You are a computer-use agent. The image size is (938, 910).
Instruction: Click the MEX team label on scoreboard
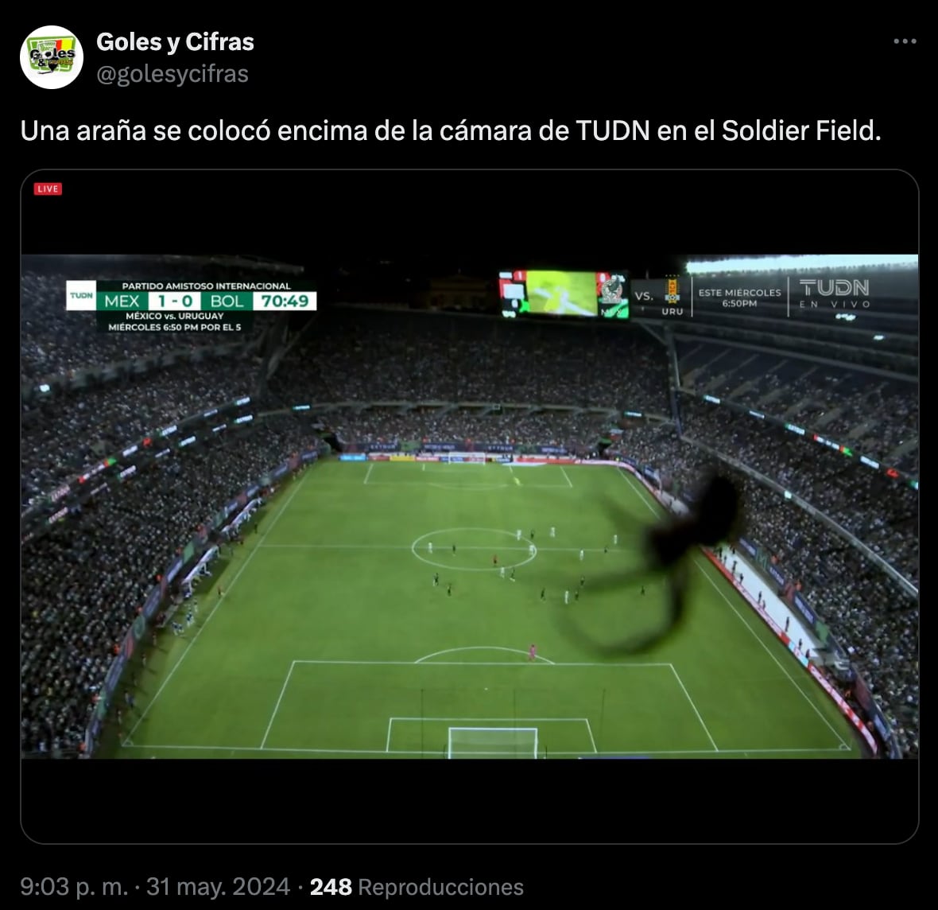(122, 301)
